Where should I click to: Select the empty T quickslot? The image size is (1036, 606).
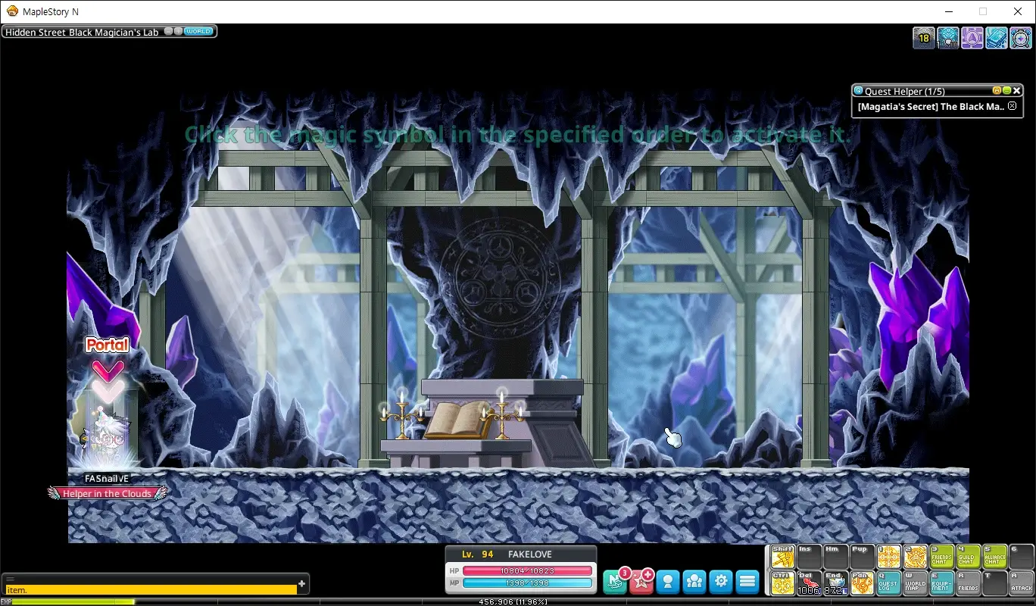coord(995,583)
